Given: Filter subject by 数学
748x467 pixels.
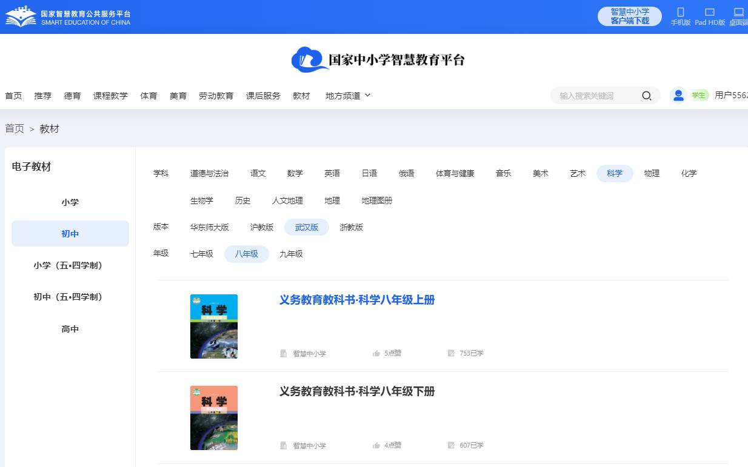Looking at the screenshot, I should pyautogui.click(x=295, y=173).
